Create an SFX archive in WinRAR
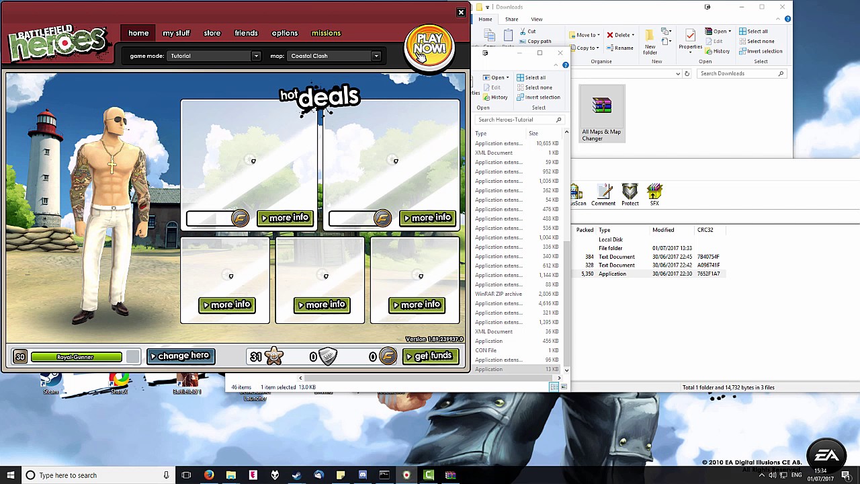860x484 pixels. coord(654,195)
